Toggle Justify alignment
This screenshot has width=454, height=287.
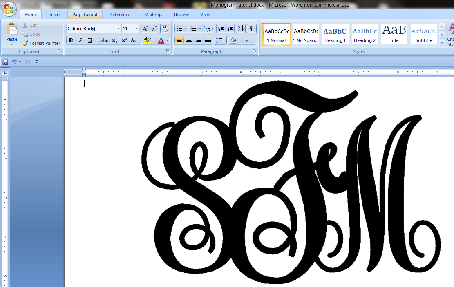208,40
